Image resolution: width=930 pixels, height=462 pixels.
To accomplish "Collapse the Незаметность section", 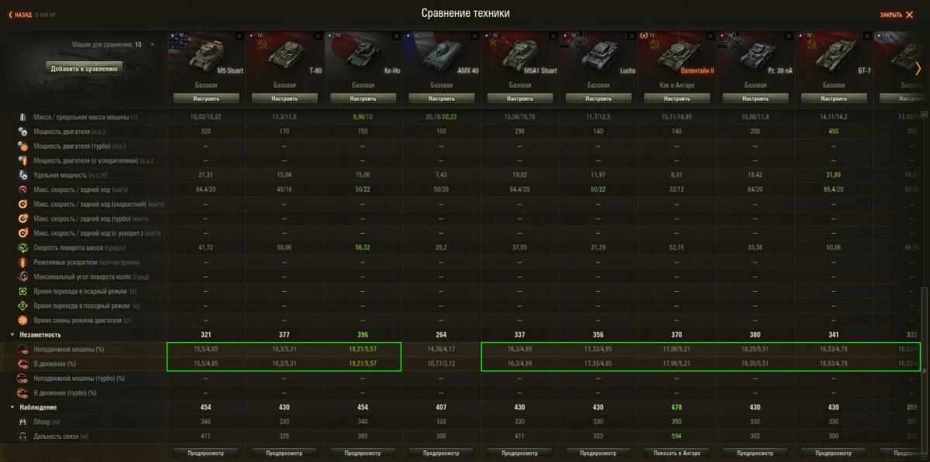I will 12,335.
